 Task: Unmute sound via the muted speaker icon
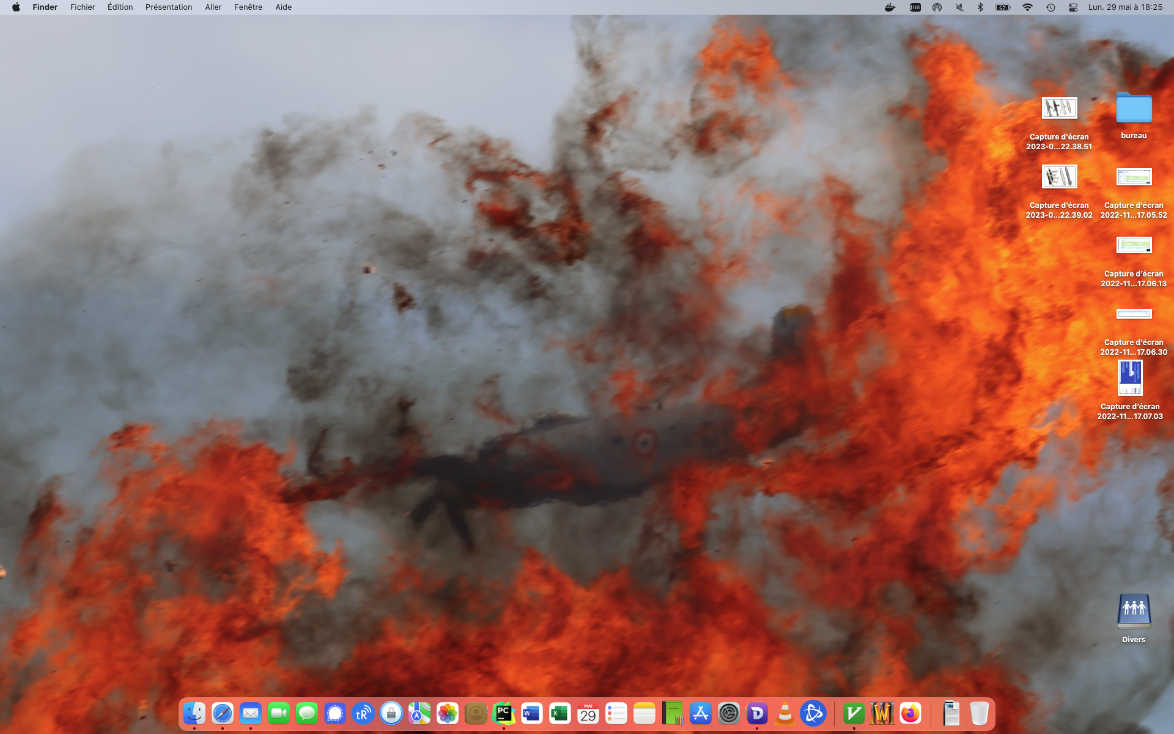pos(959,7)
